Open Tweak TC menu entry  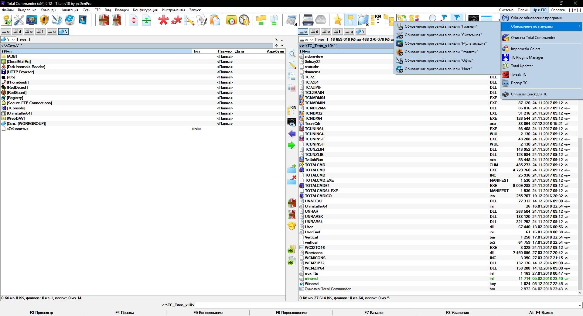(x=541, y=74)
